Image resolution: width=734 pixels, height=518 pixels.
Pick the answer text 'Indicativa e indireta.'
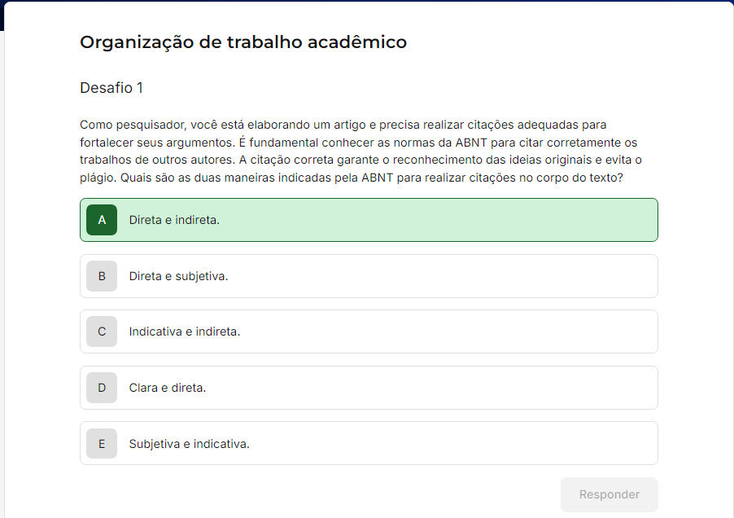pos(185,331)
